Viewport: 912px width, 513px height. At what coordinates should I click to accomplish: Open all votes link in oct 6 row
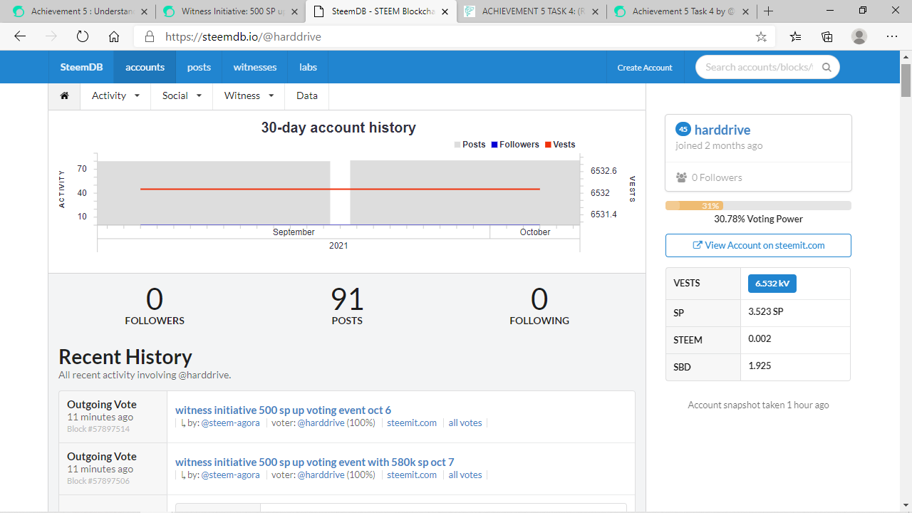coord(465,423)
